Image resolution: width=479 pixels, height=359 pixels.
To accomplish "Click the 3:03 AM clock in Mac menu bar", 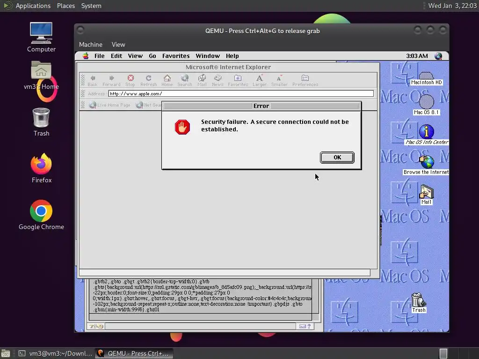I will tap(417, 56).
